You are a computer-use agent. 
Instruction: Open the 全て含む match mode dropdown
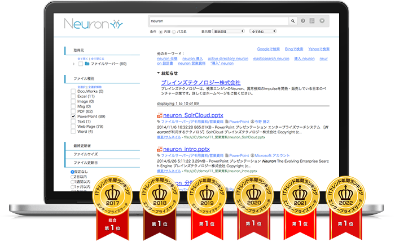click(263, 31)
